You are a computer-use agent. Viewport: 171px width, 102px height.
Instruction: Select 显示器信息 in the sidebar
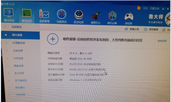21,80
